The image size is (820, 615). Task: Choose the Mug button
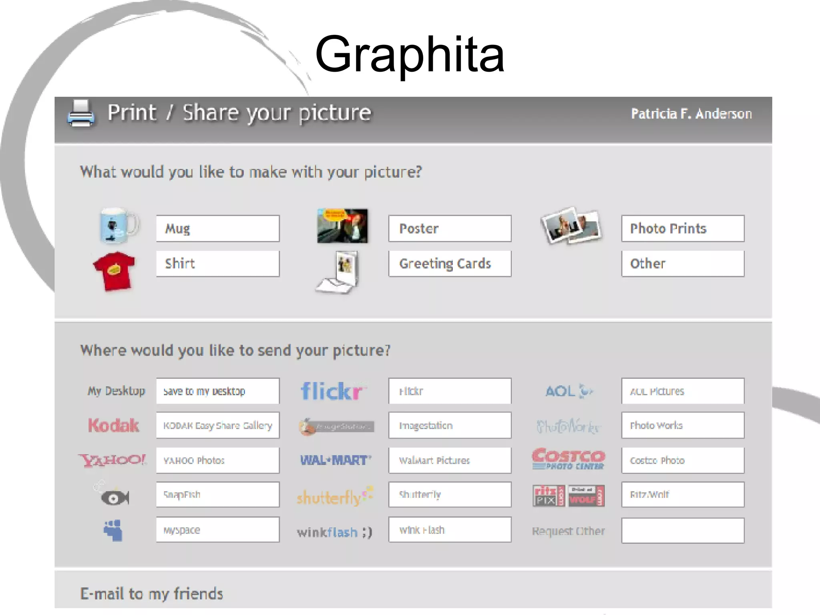coord(218,229)
